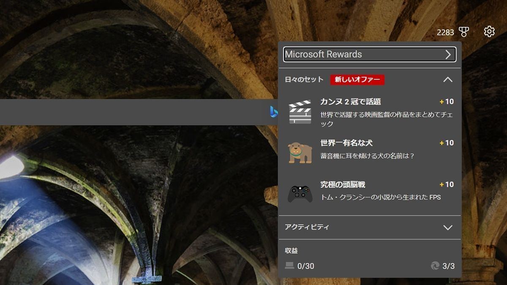
Task: Click the 3/3 earnings value
Action: tap(449, 266)
